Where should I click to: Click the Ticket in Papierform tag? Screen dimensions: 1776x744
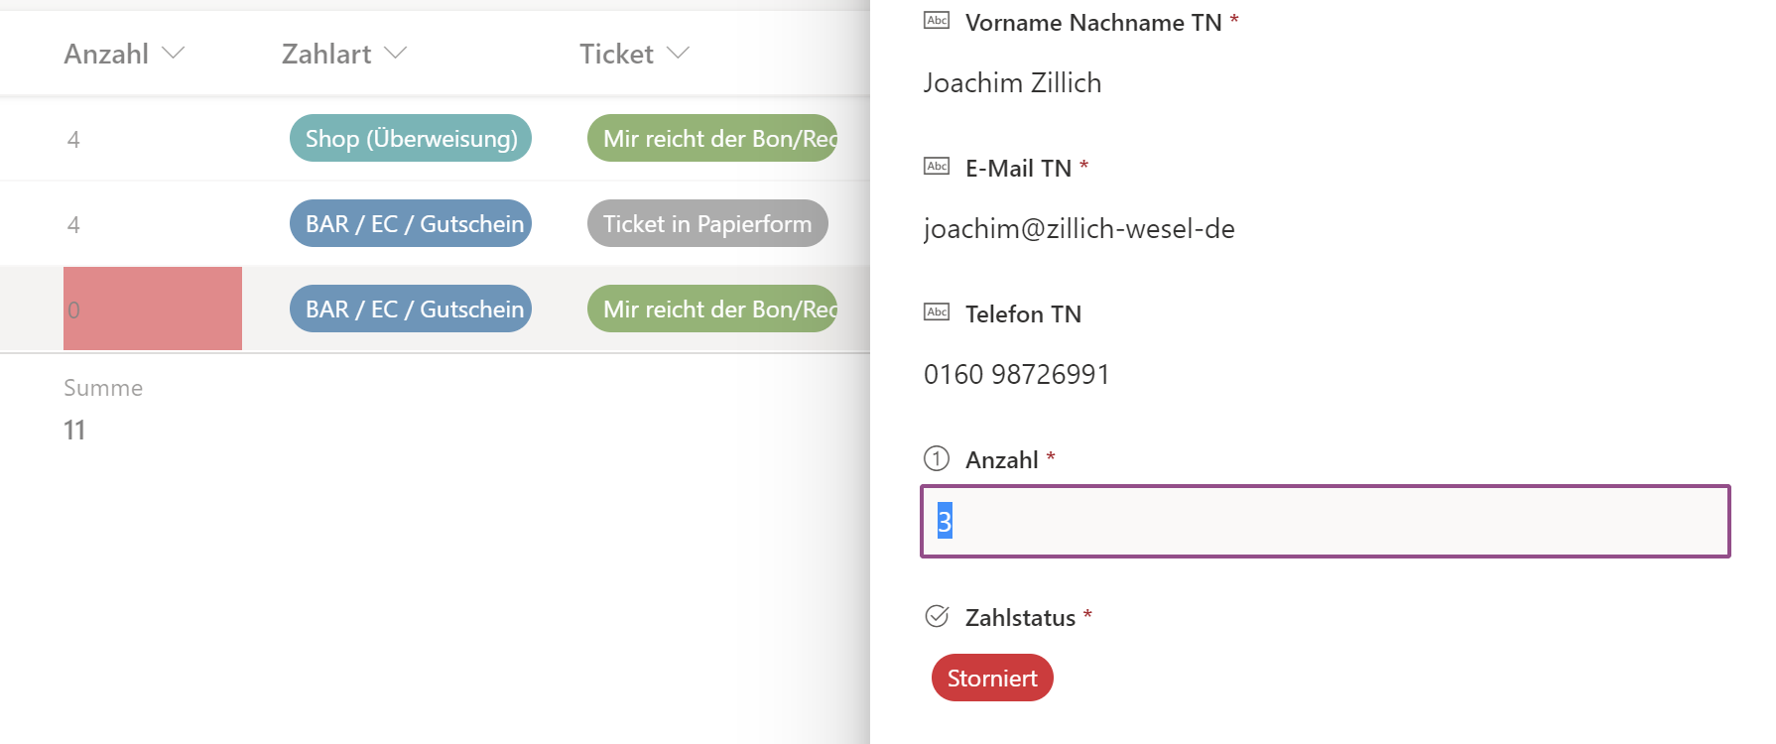coord(706,224)
